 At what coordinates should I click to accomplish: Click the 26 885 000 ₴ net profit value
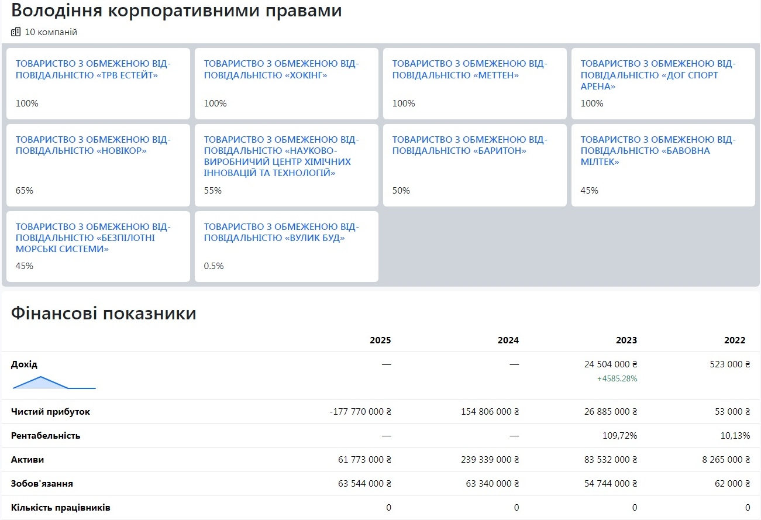(x=611, y=411)
